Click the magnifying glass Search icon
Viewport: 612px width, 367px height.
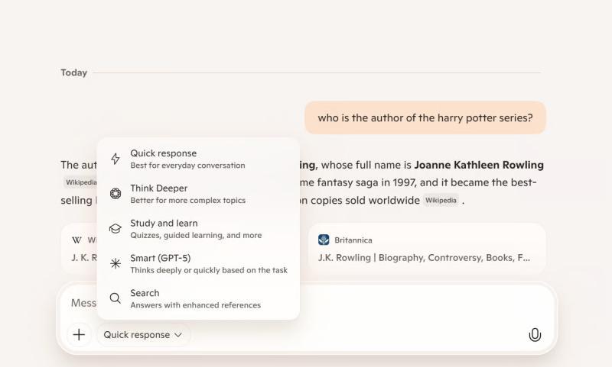click(116, 298)
